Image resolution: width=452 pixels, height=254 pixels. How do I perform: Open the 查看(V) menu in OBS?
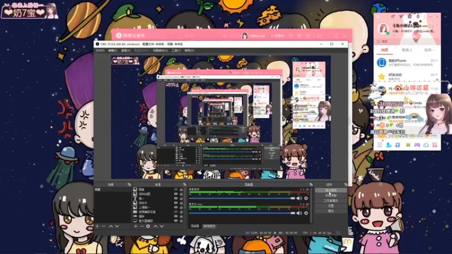click(125, 50)
